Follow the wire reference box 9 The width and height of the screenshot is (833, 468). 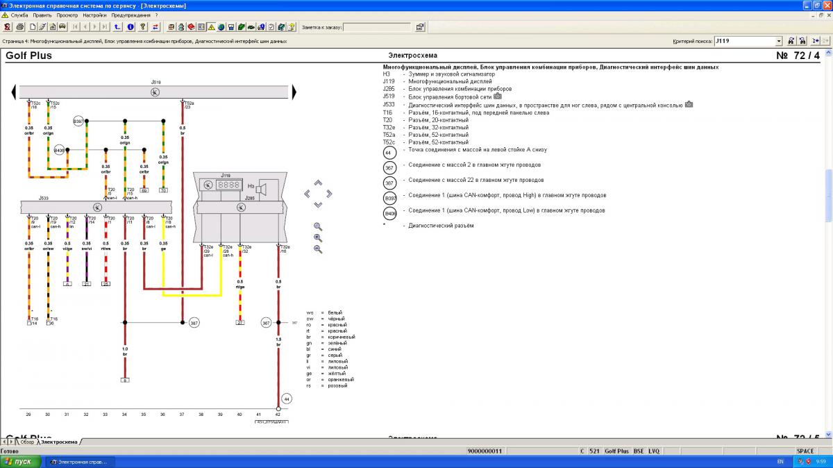coord(125,380)
